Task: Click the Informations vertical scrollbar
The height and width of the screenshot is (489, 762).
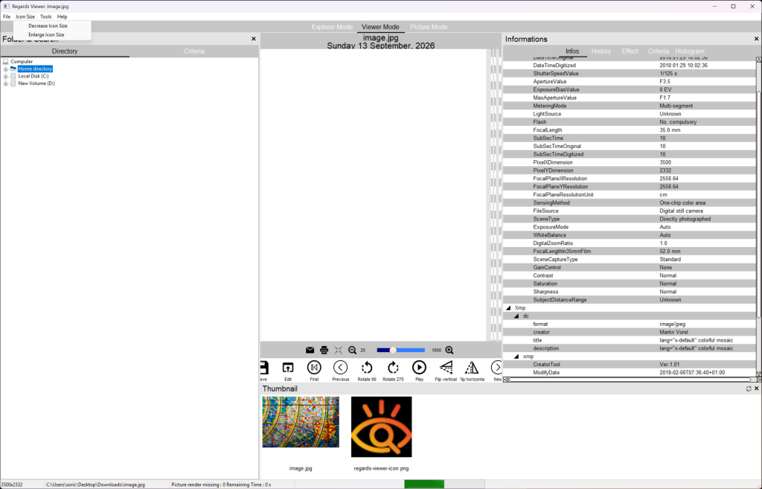Action: pos(758,217)
